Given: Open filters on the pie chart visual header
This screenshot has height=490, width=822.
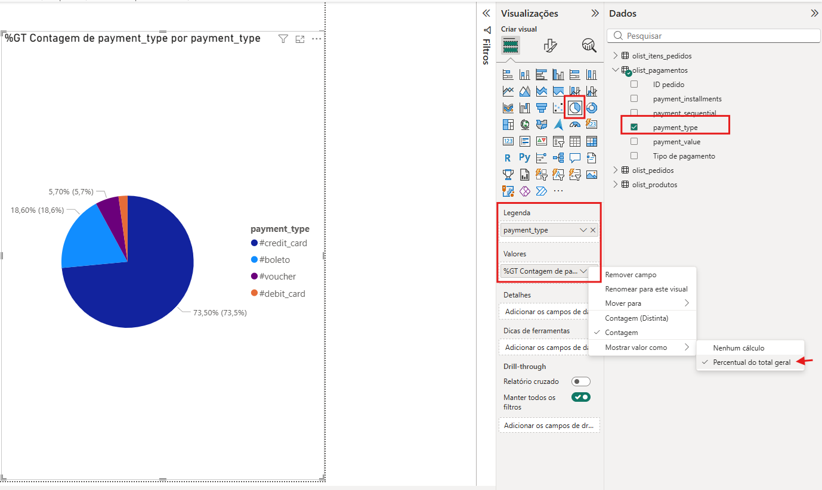Looking at the screenshot, I should point(282,38).
